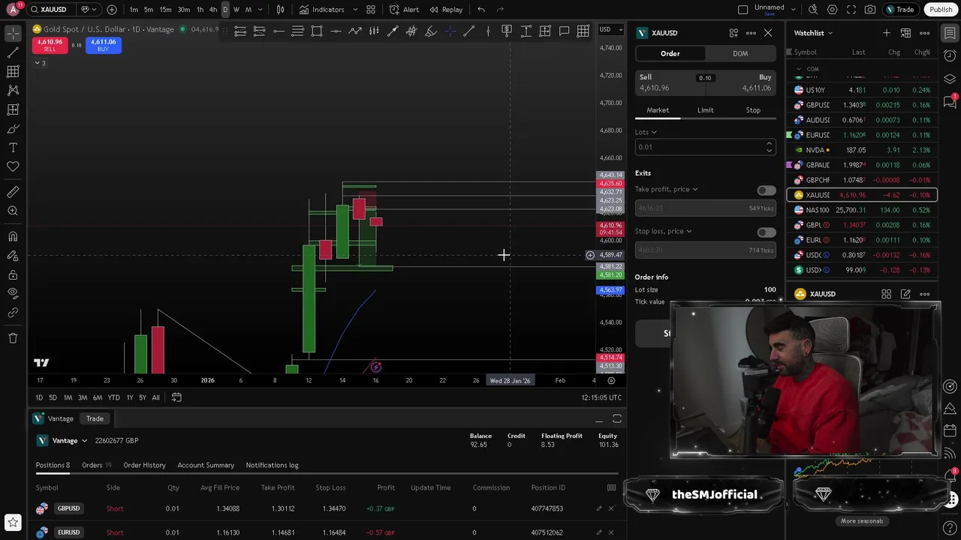Toggle magnet mode in left sidebar
This screenshot has height=540, width=961.
point(13,237)
